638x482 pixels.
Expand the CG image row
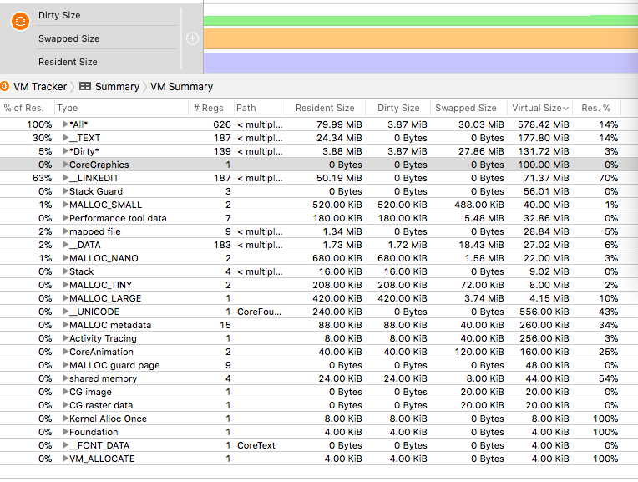point(65,392)
